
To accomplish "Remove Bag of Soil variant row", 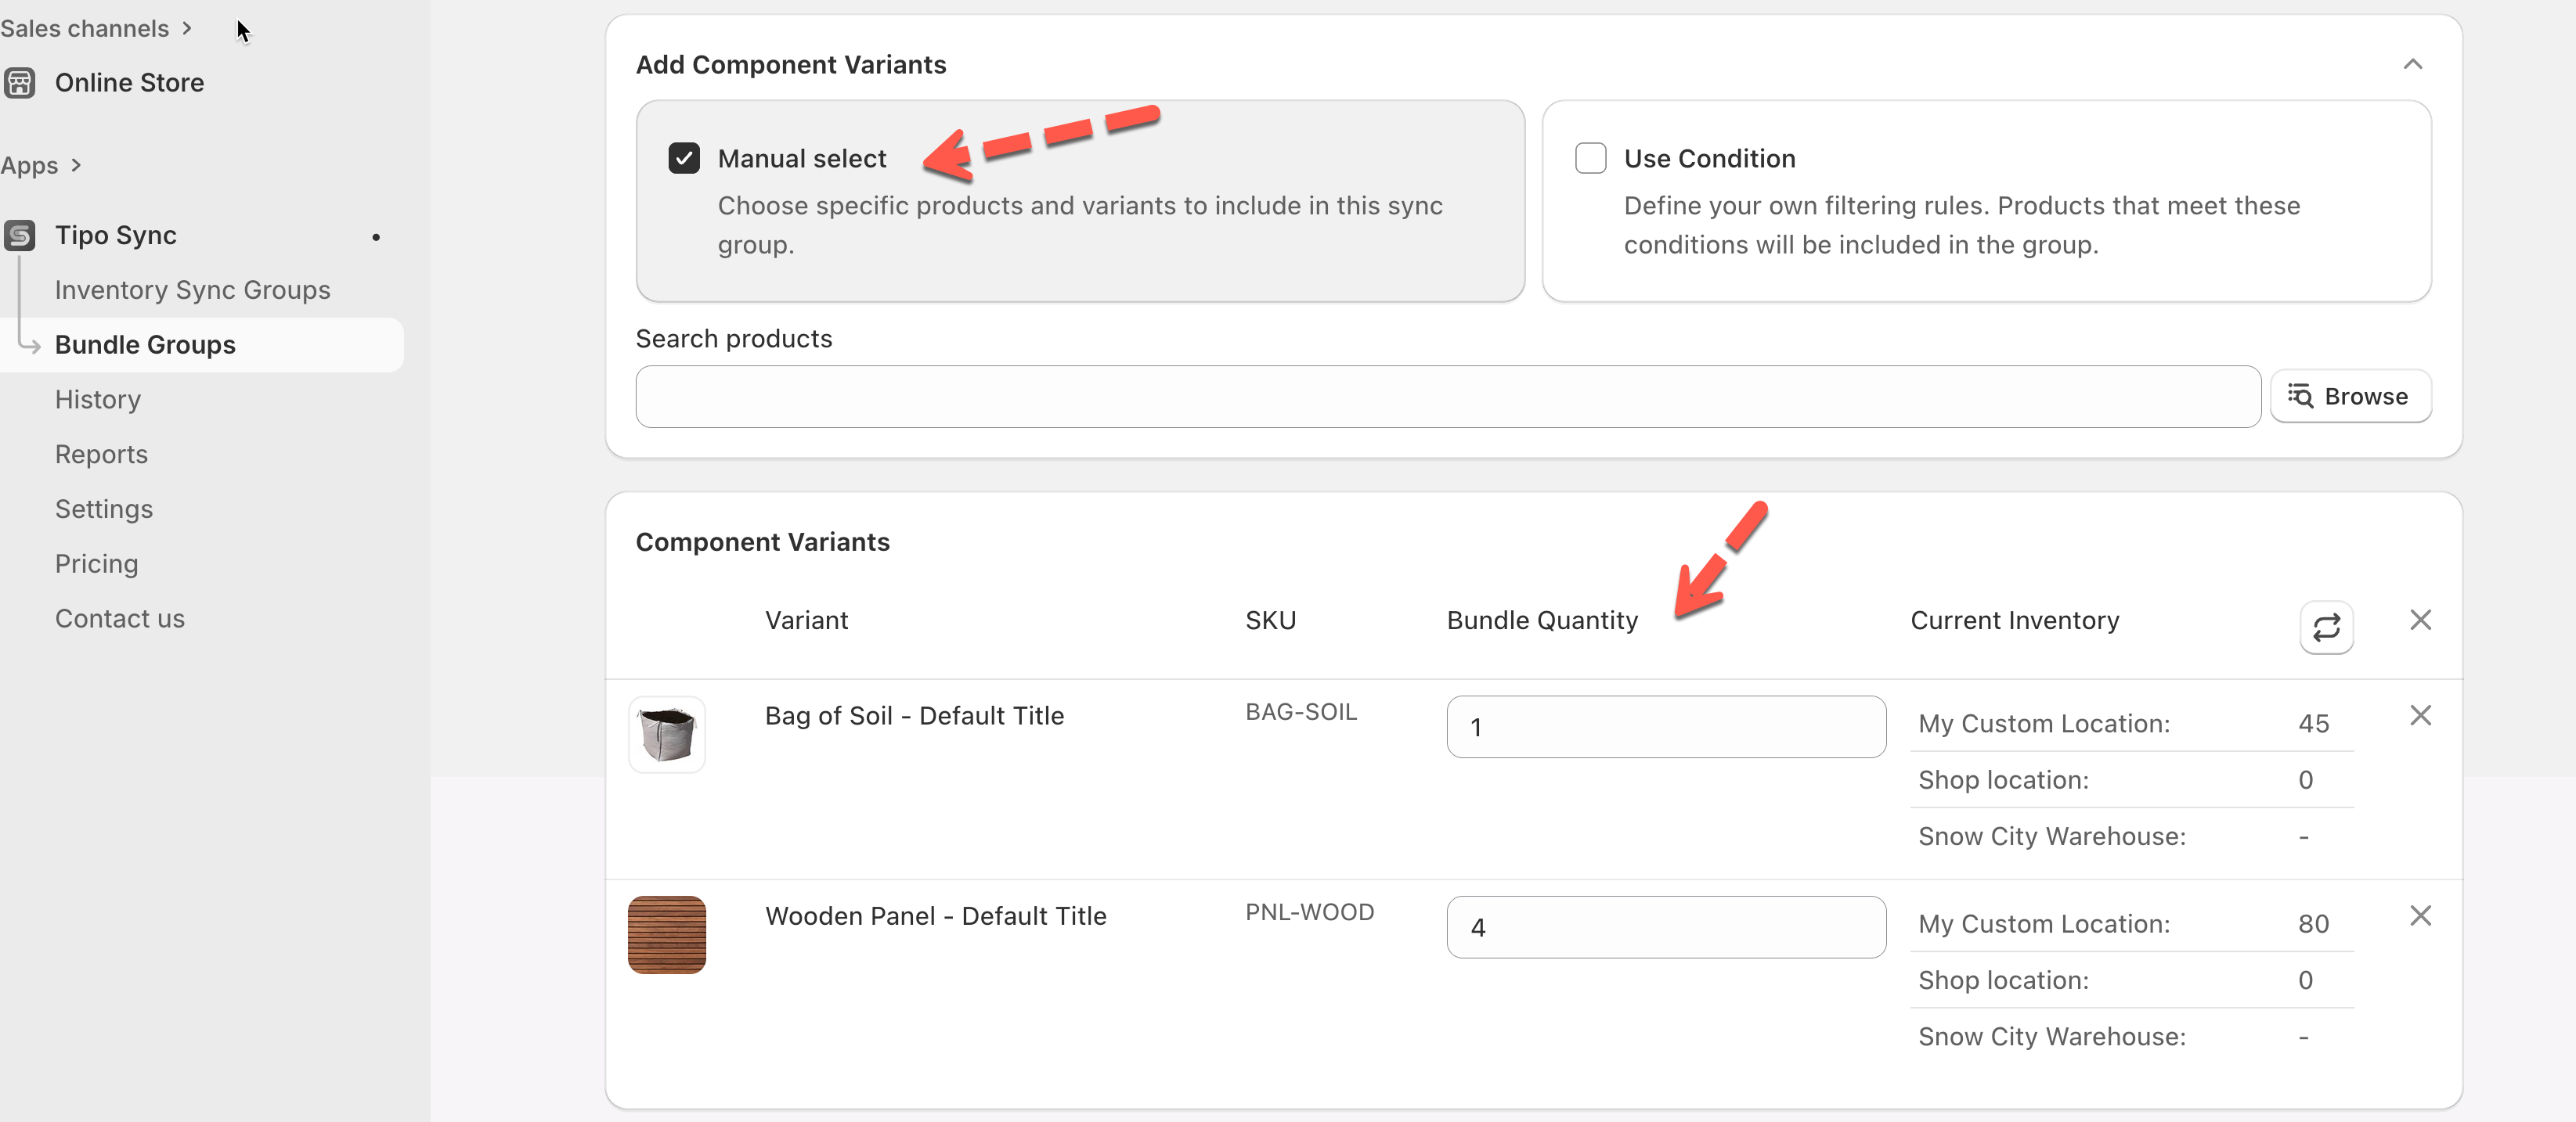I will [2420, 715].
